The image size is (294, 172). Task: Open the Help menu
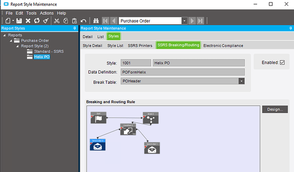point(61,13)
